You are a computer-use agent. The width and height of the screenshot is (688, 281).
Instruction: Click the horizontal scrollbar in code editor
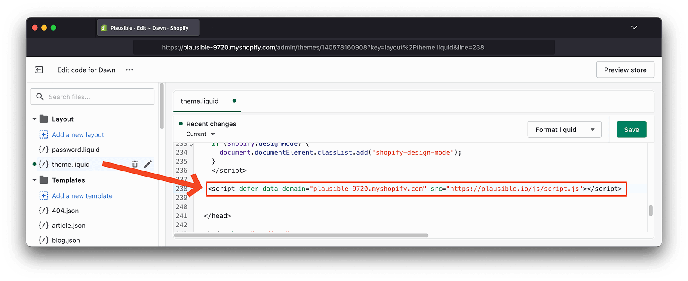click(x=301, y=235)
